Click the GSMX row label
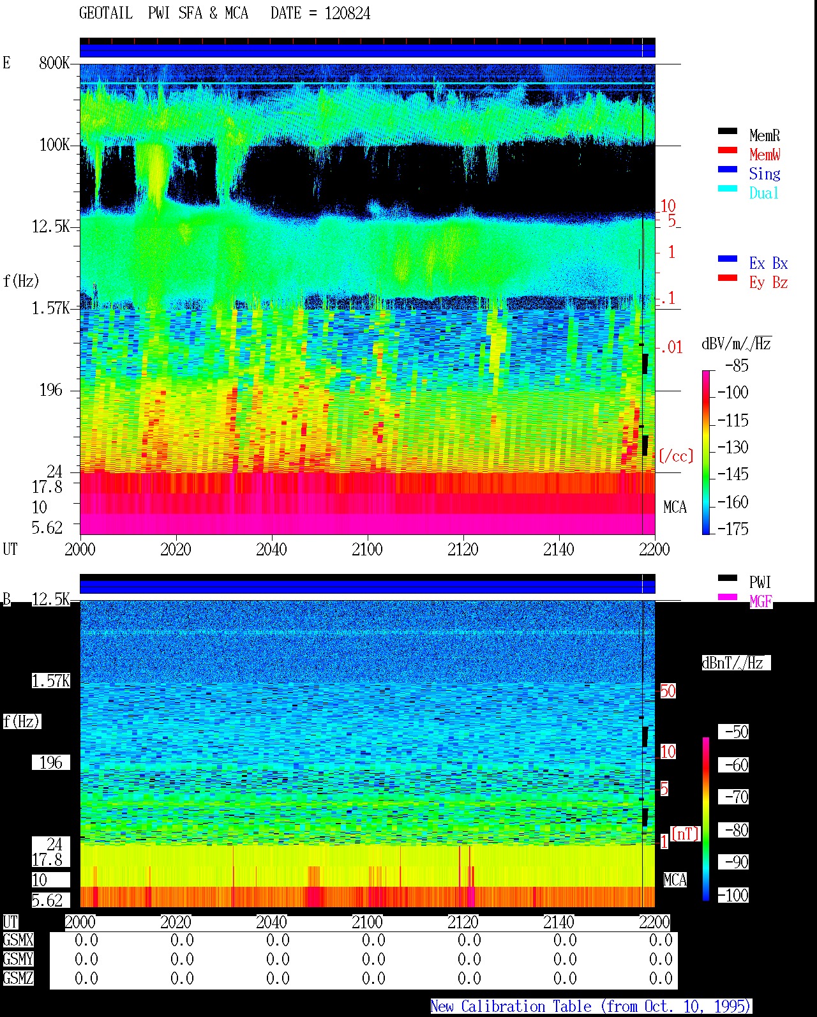Viewport: 817px width, 1017px height. click(18, 940)
